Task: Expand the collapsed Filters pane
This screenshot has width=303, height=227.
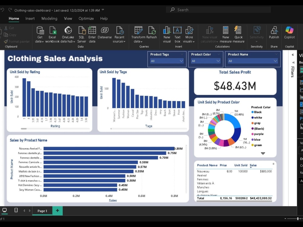Action: [293, 55]
